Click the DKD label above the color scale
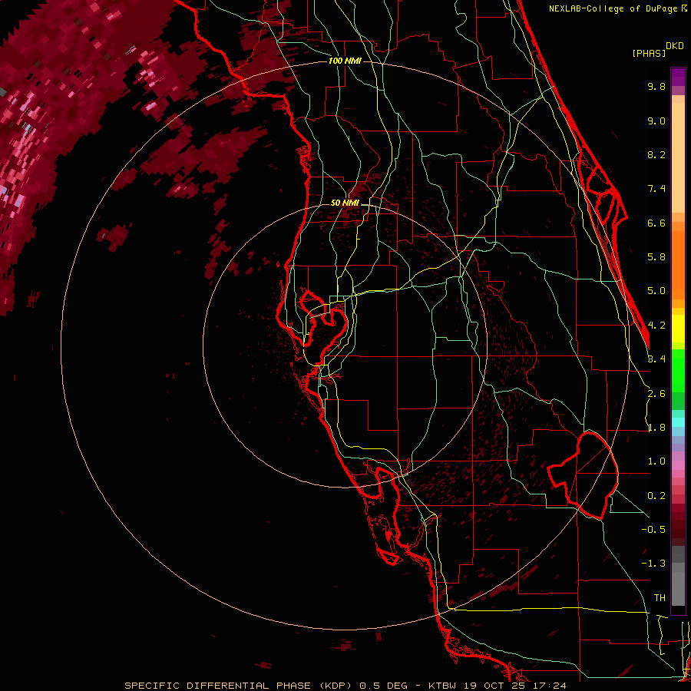 (x=675, y=46)
